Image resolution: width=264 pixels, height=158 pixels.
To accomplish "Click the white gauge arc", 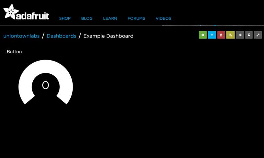I will 46,66.
